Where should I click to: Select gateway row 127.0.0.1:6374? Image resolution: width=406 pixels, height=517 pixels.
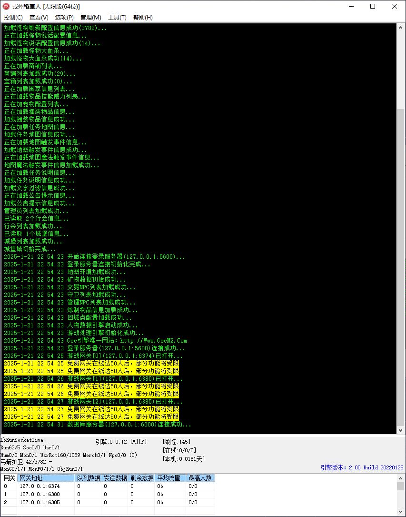click(108, 486)
